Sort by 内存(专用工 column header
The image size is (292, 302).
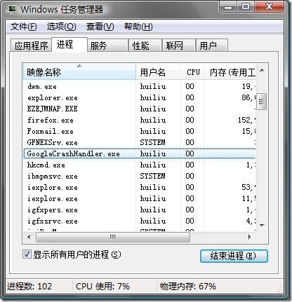[x=230, y=72]
